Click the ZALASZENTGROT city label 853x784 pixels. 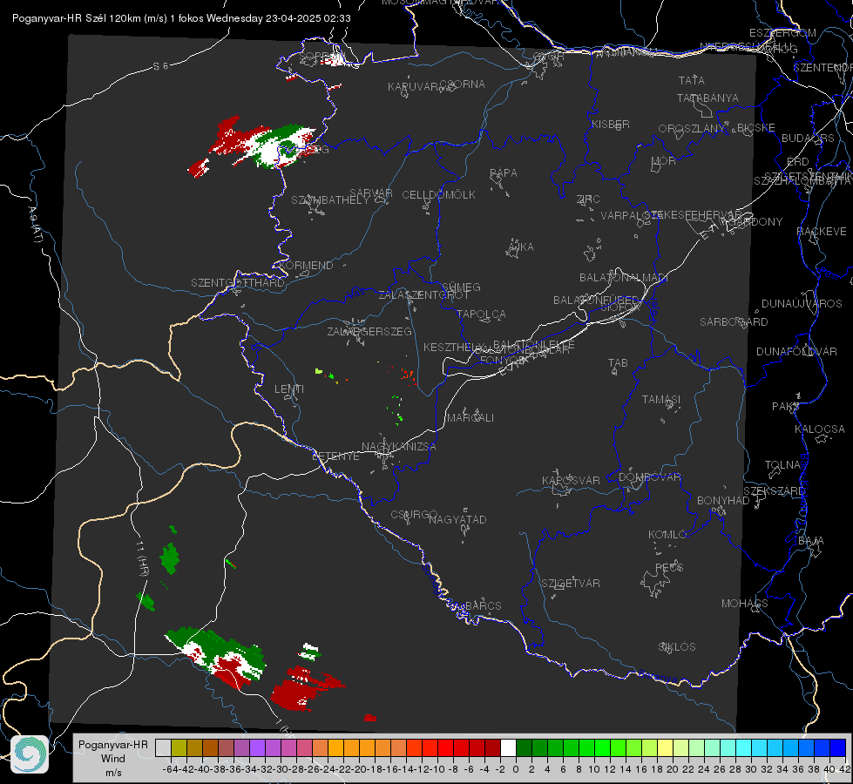click(x=423, y=295)
